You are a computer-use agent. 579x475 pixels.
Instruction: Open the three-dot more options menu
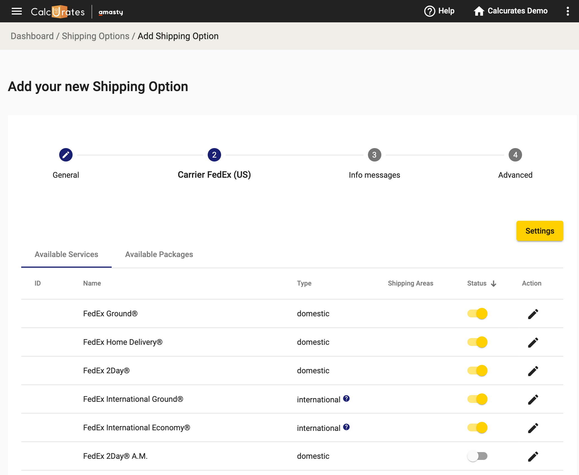pos(568,11)
